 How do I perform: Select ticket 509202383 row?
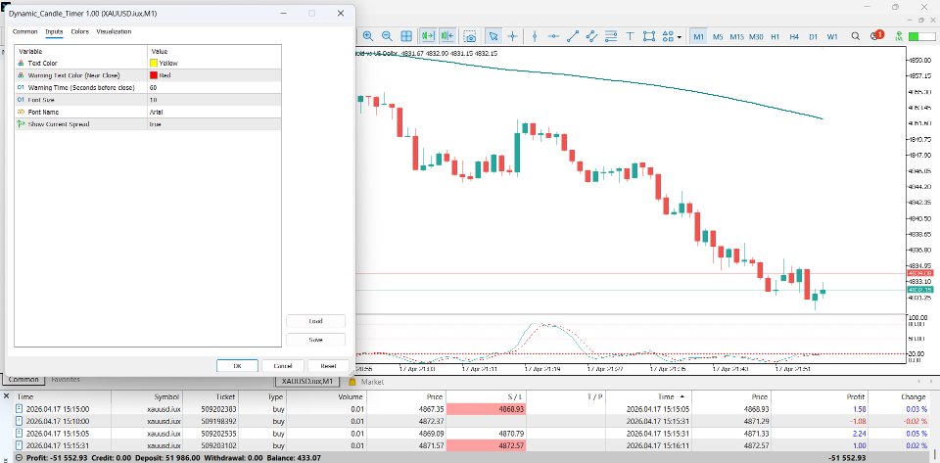(x=471, y=409)
